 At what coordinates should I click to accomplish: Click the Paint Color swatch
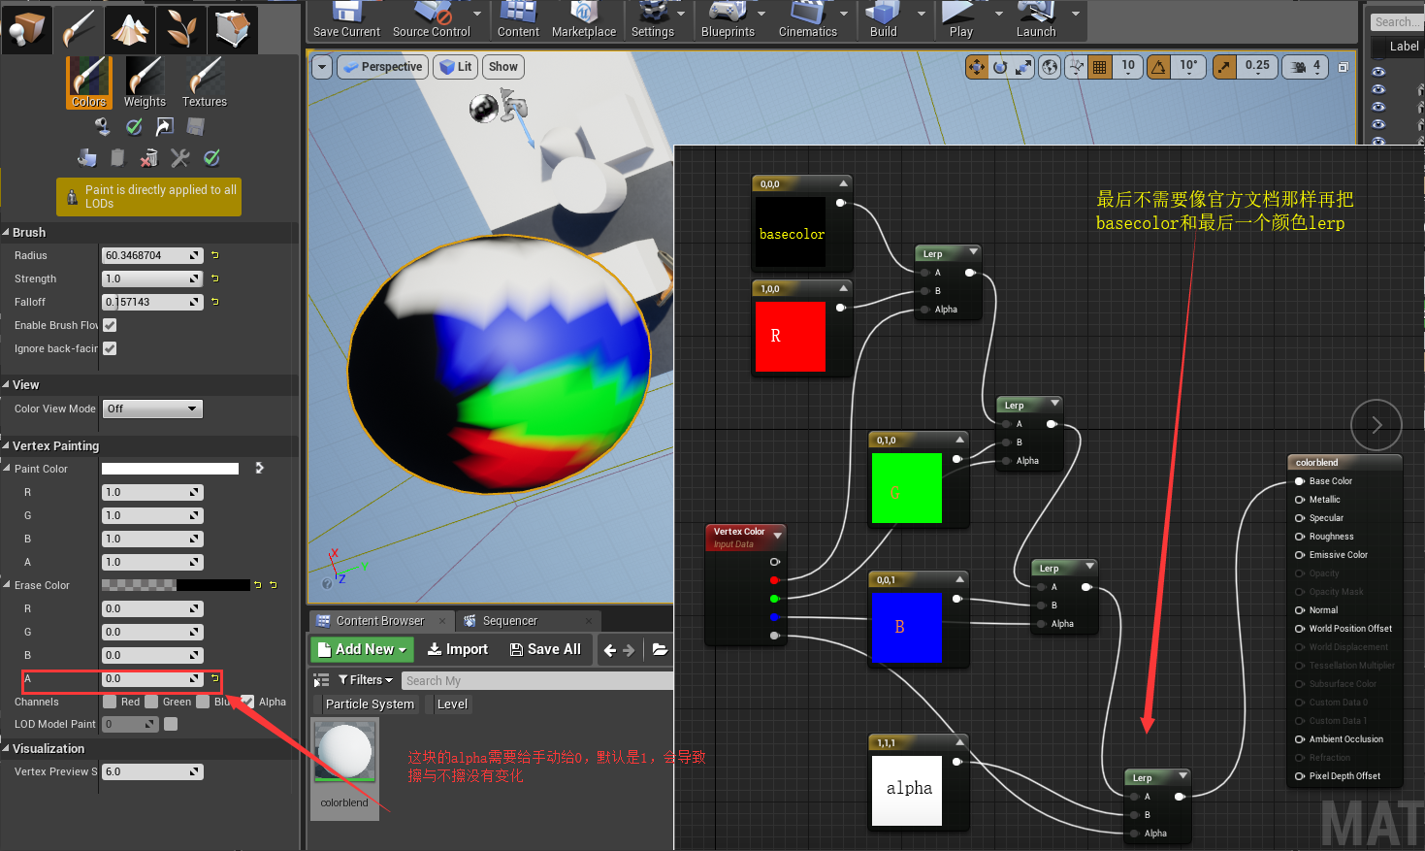(170, 469)
